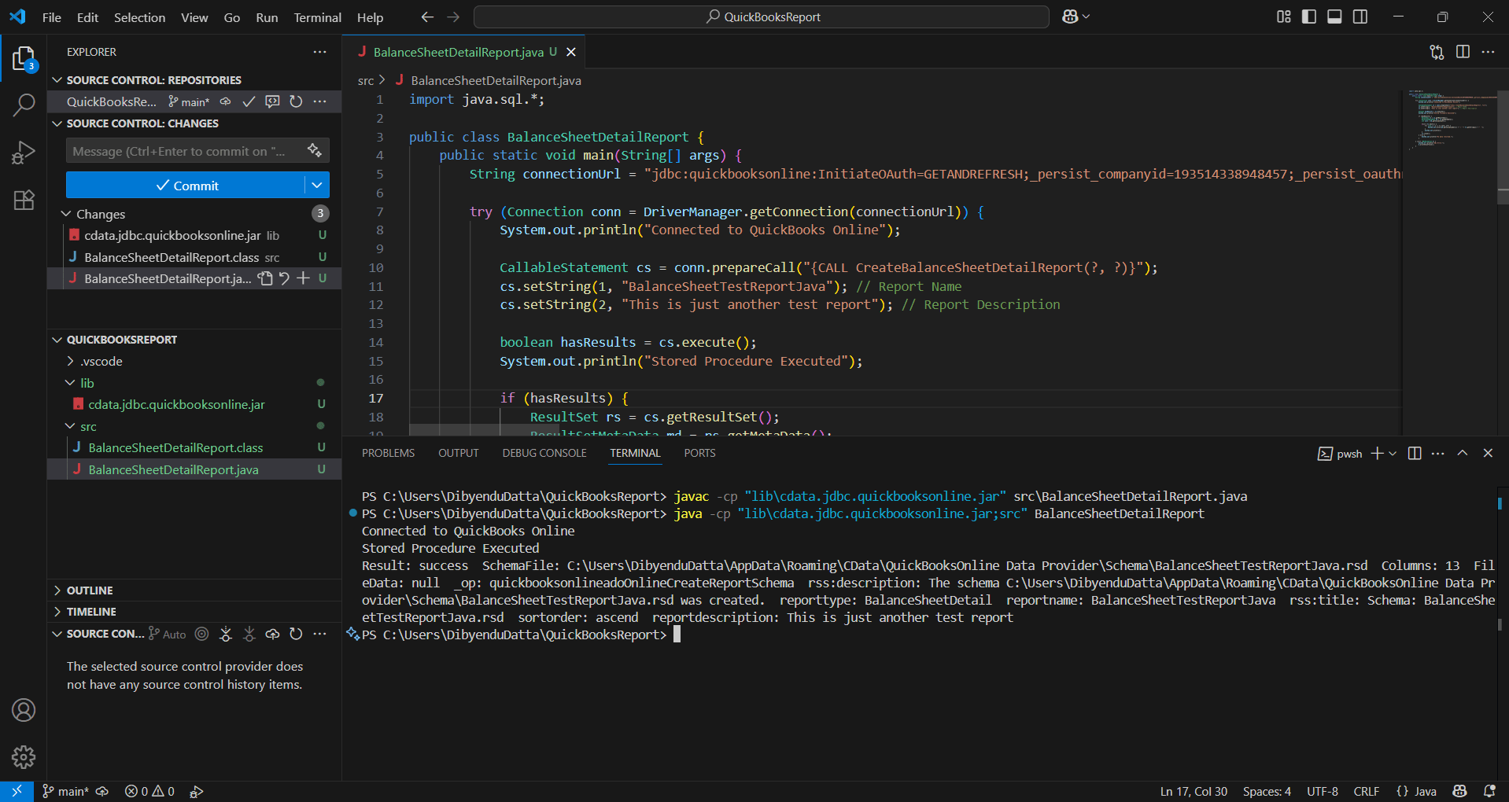Image resolution: width=1509 pixels, height=802 pixels.
Task: Generate commit message with sparkle icon
Action: click(x=315, y=150)
